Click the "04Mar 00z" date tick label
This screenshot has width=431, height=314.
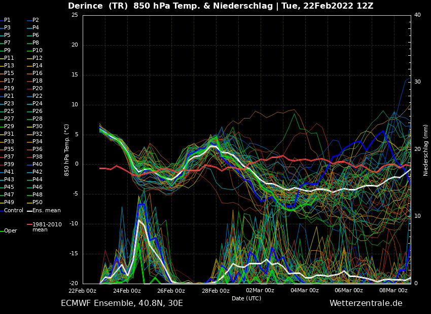pyautogui.click(x=305, y=291)
